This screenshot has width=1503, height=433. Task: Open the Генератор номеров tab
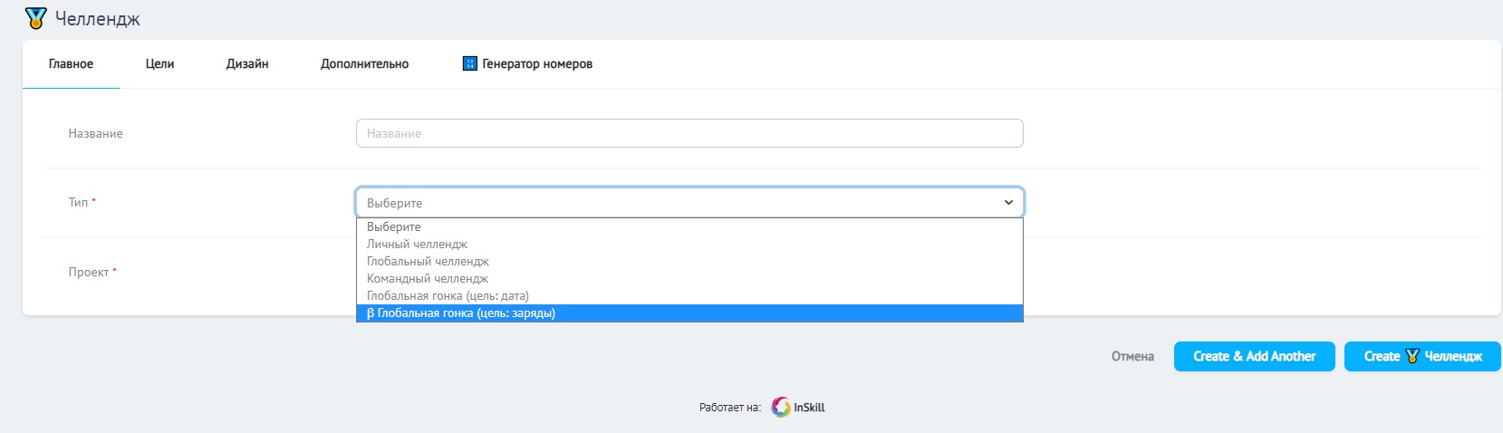[x=527, y=64]
